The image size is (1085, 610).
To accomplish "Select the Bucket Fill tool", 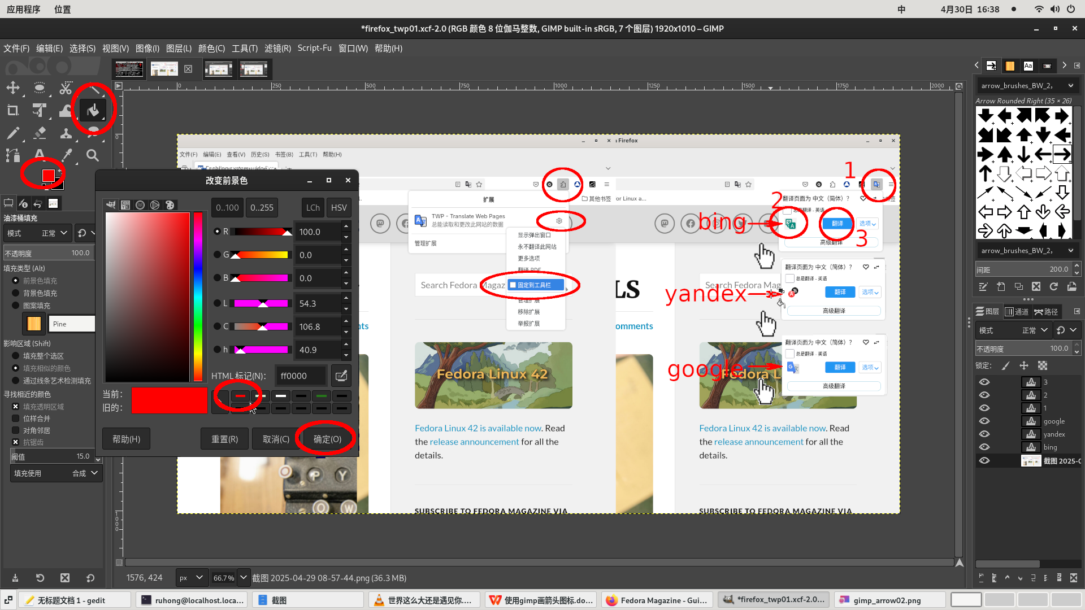I will (x=93, y=110).
